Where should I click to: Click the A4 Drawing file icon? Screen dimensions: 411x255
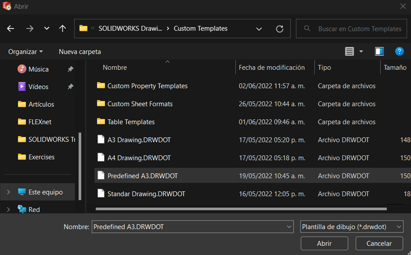101,157
